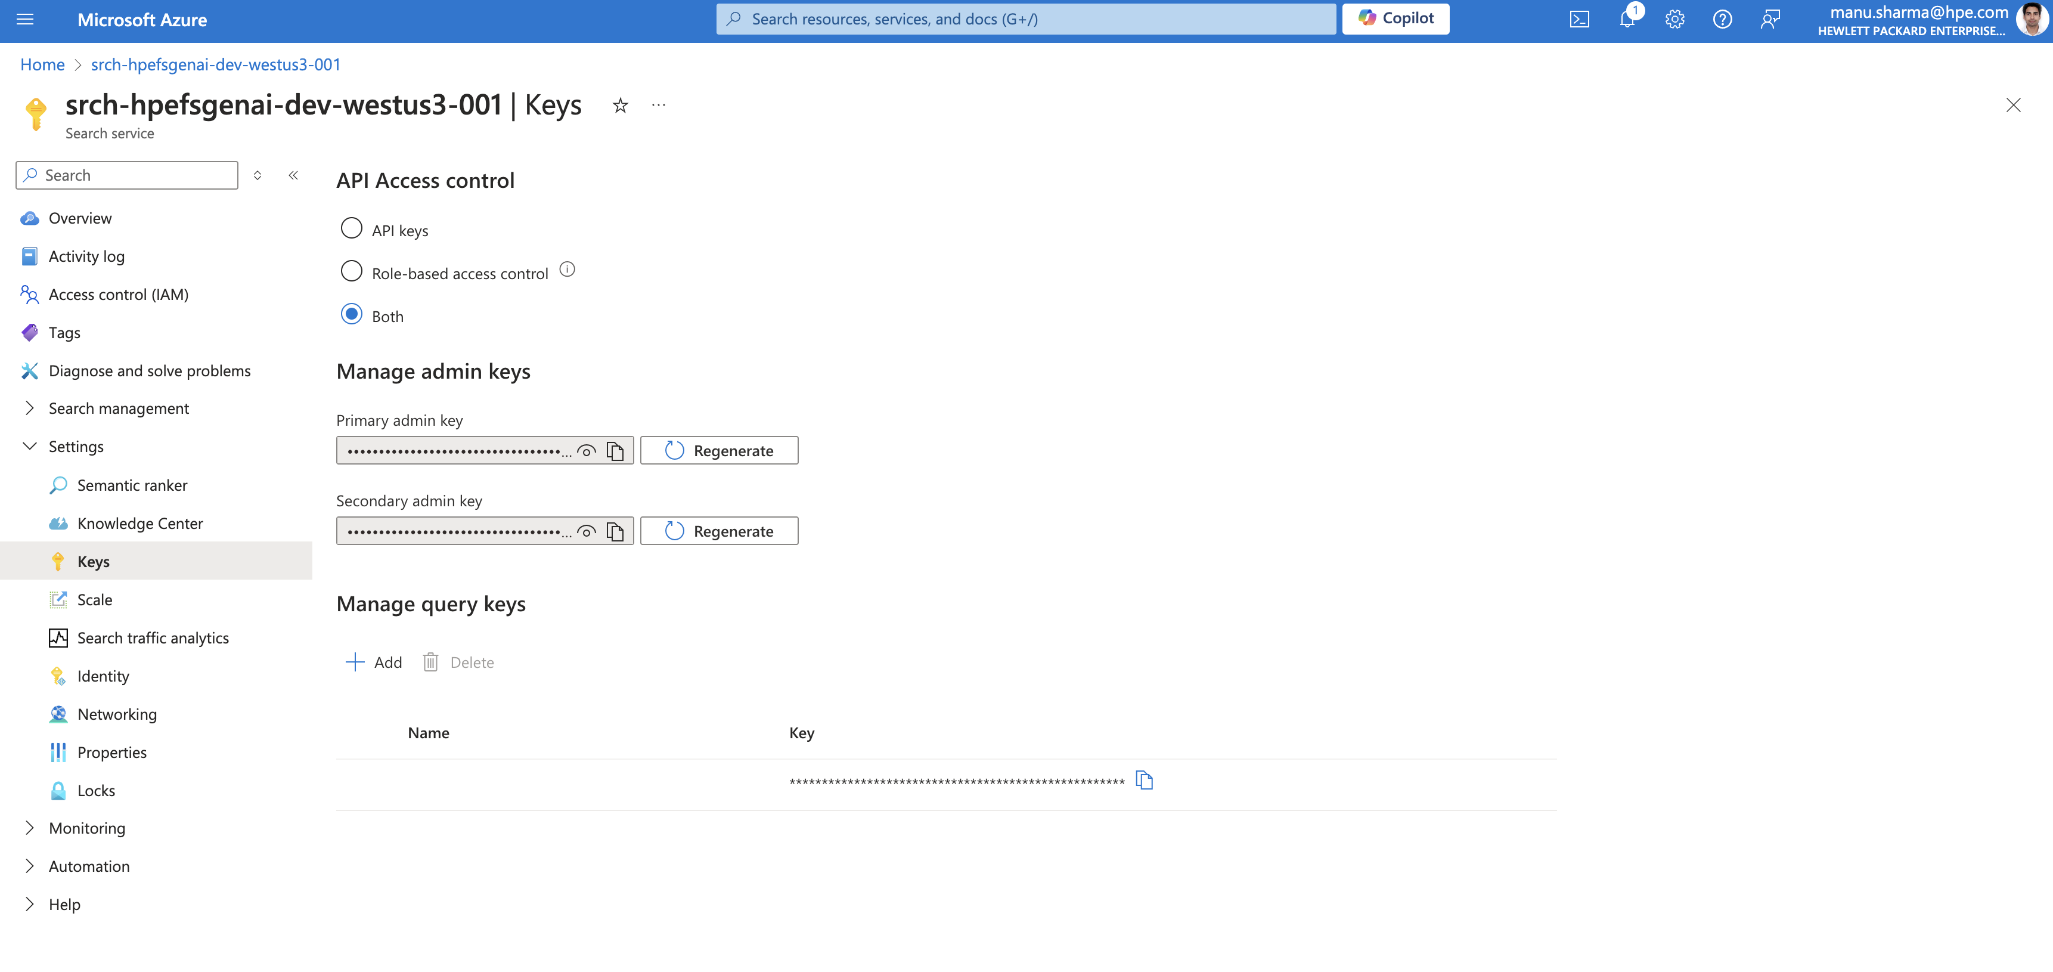2053x972 pixels.
Task: Expand Search management section
Action: (118, 409)
